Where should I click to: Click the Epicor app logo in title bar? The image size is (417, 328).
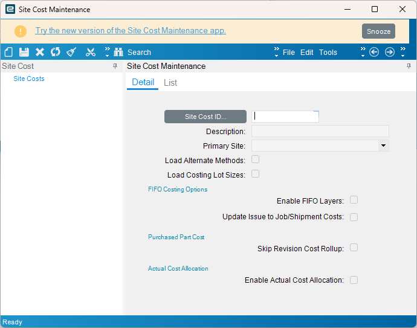point(10,9)
